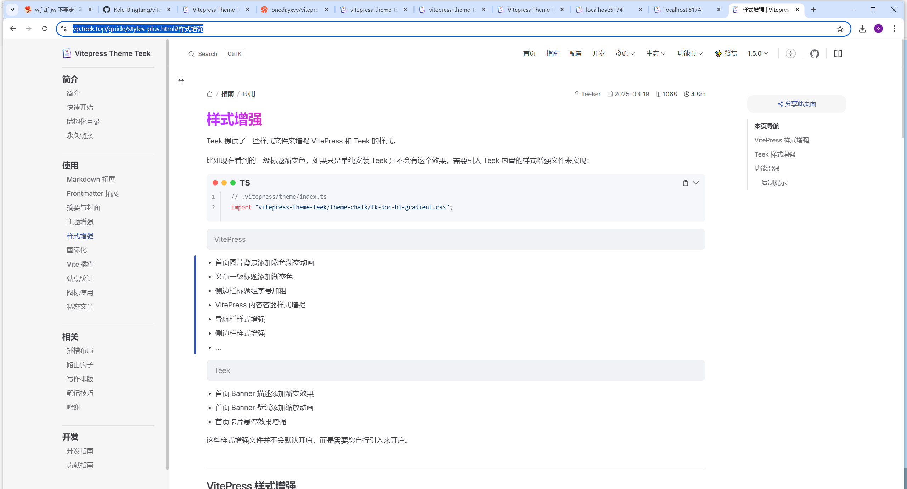Viewport: 907px width, 489px height.
Task: Expand the 生态 navigation dropdown
Action: click(655, 53)
